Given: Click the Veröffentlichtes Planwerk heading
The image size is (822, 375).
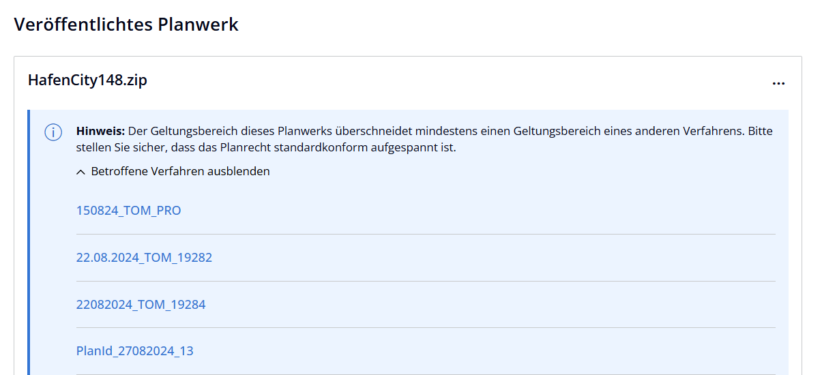Looking at the screenshot, I should (126, 25).
